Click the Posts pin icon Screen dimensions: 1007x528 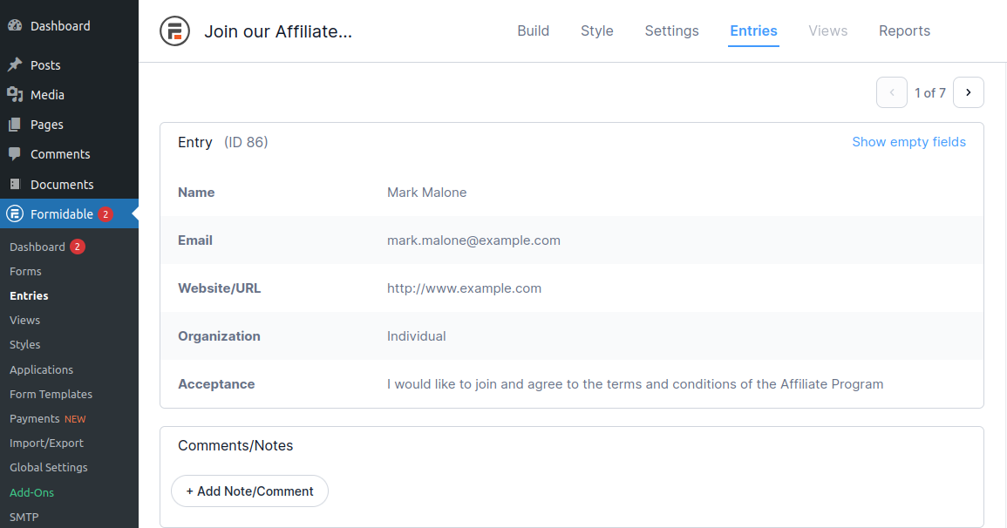[15, 65]
